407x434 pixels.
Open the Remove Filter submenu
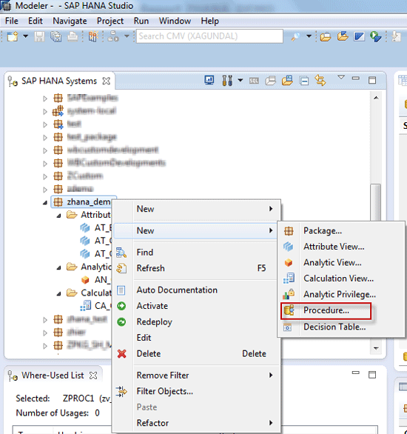tap(196, 375)
